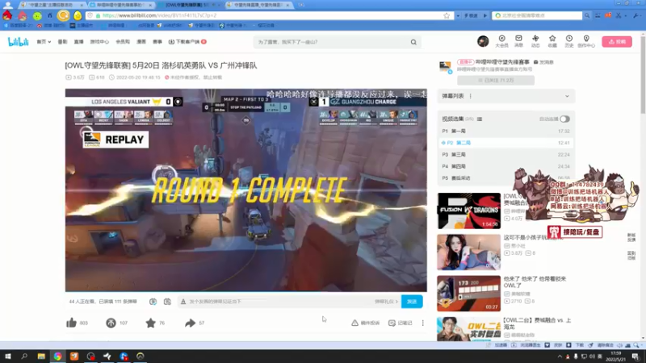
Task: Open the 会员购 nav item
Action: click(123, 42)
